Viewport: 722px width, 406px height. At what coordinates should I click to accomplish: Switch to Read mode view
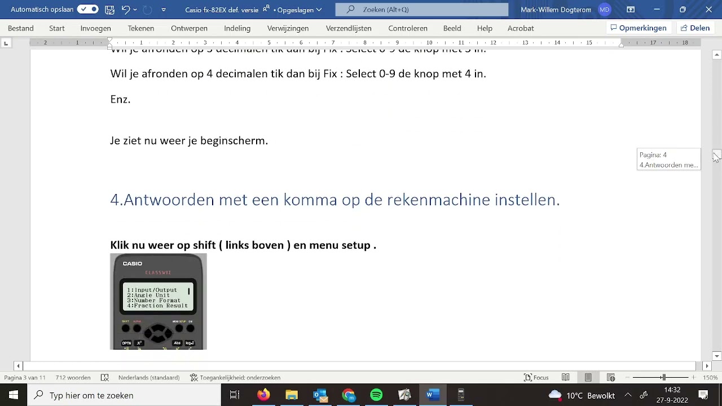point(566,378)
